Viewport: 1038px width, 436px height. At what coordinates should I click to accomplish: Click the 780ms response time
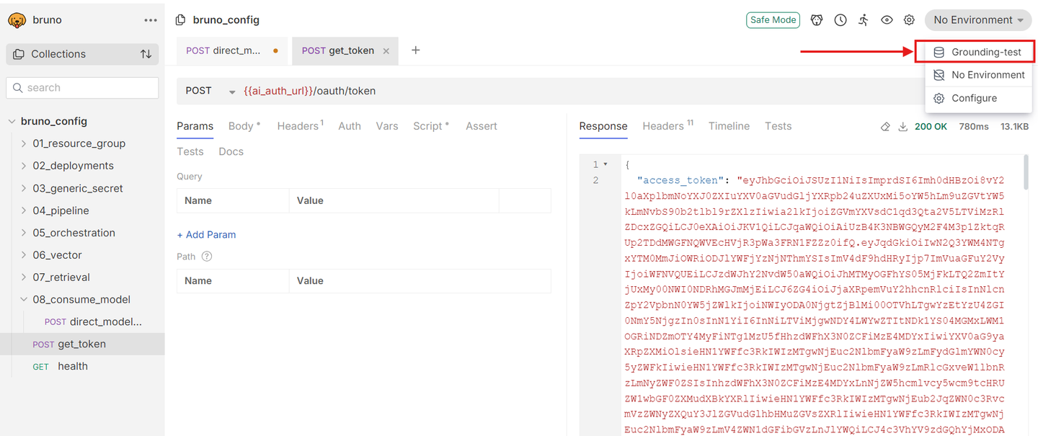pyautogui.click(x=974, y=127)
